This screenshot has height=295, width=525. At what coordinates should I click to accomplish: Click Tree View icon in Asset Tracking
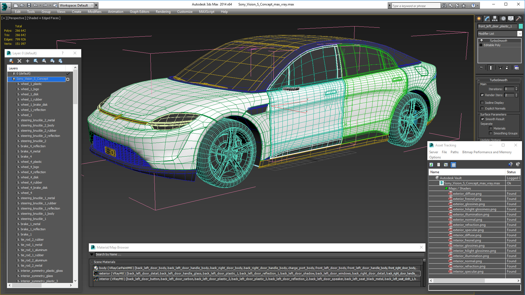tap(446, 165)
